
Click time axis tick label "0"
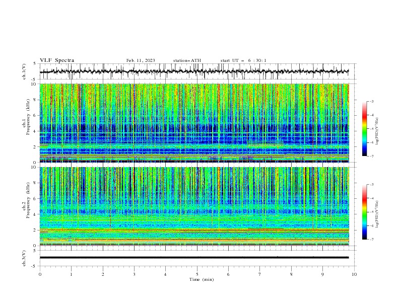[40, 274]
